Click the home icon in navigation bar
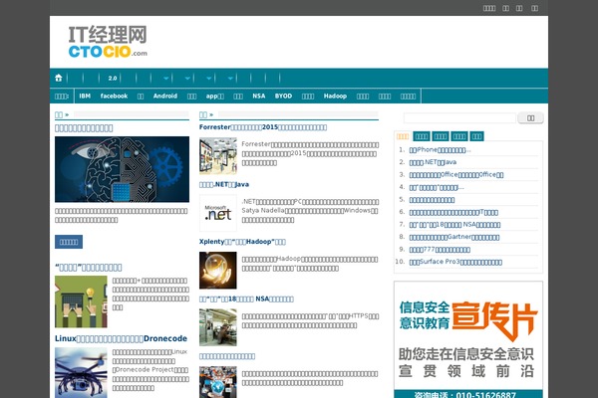The height and width of the screenshot is (398, 598). (x=59, y=78)
